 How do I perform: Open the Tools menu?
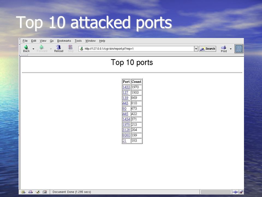(x=78, y=41)
